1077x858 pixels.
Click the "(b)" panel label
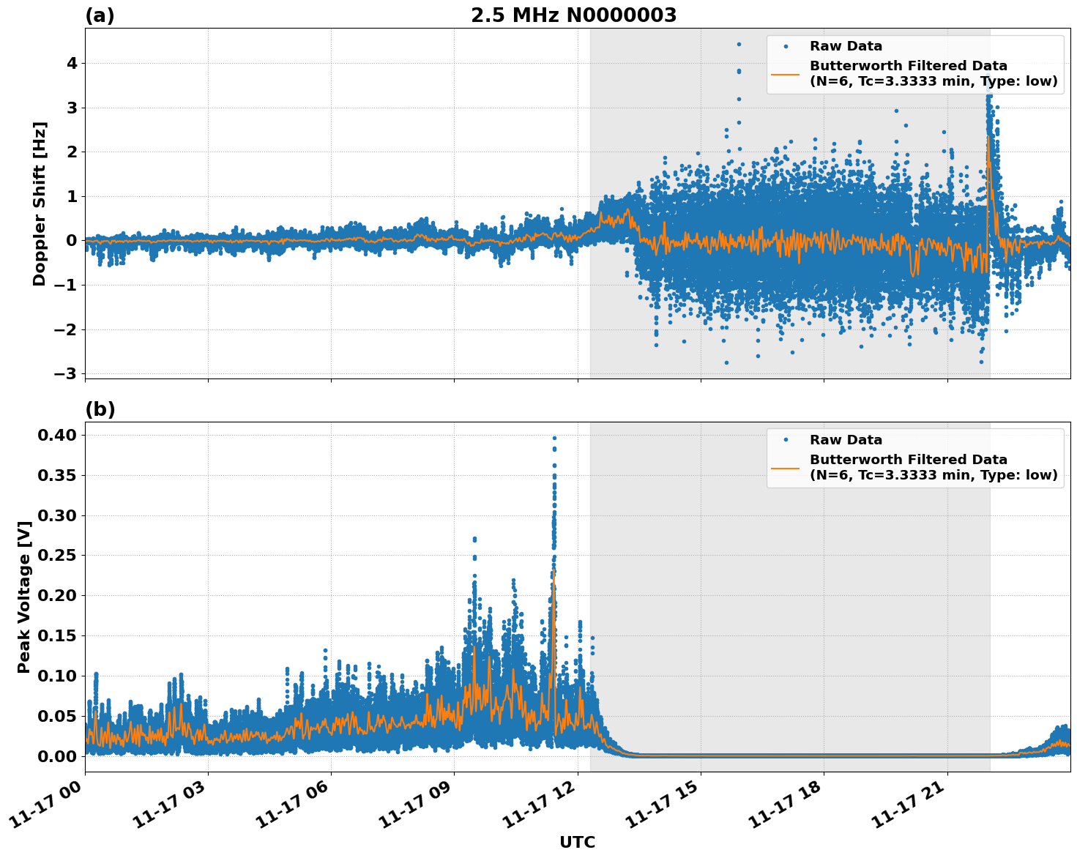pos(100,409)
